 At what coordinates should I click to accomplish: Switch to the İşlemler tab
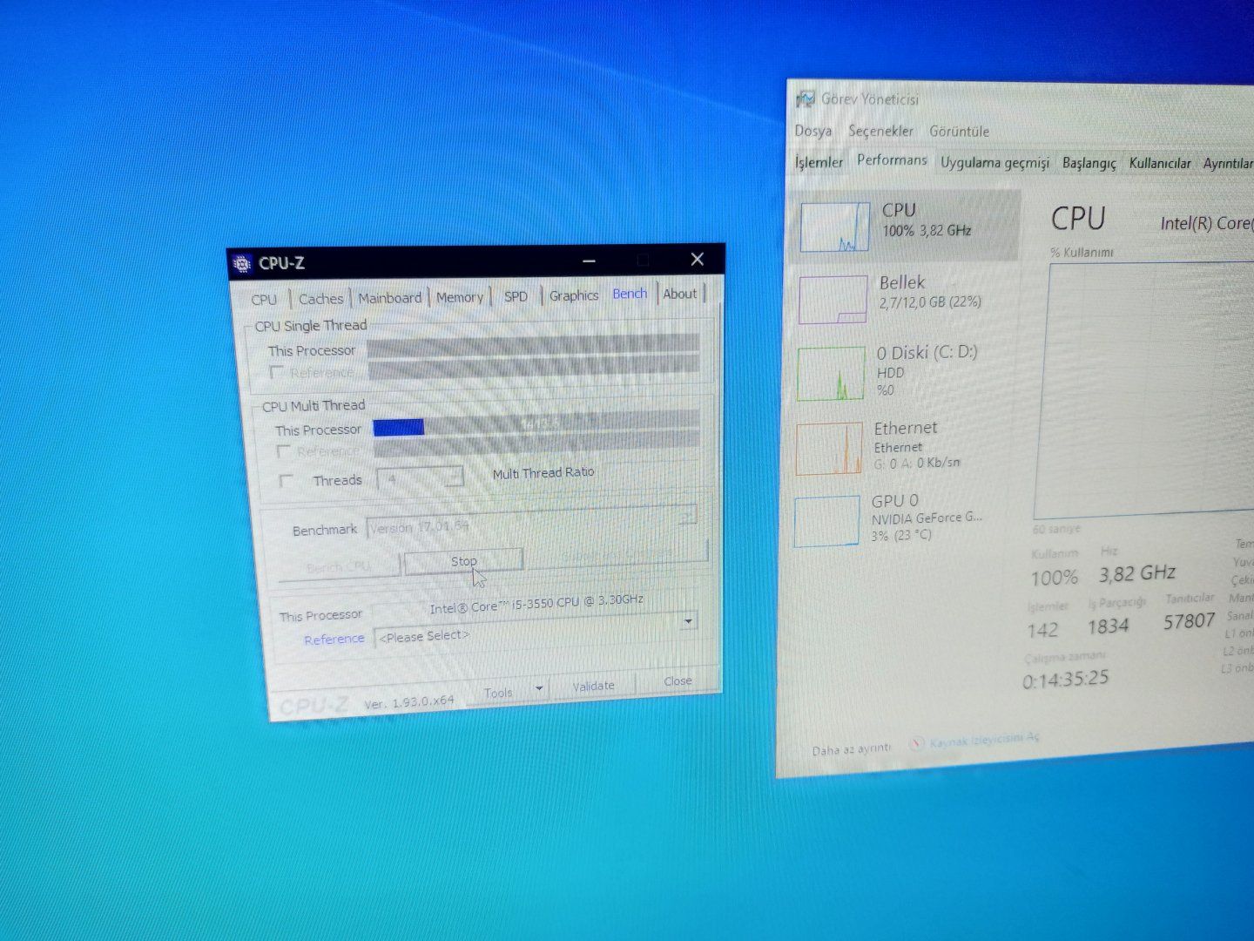tap(819, 162)
